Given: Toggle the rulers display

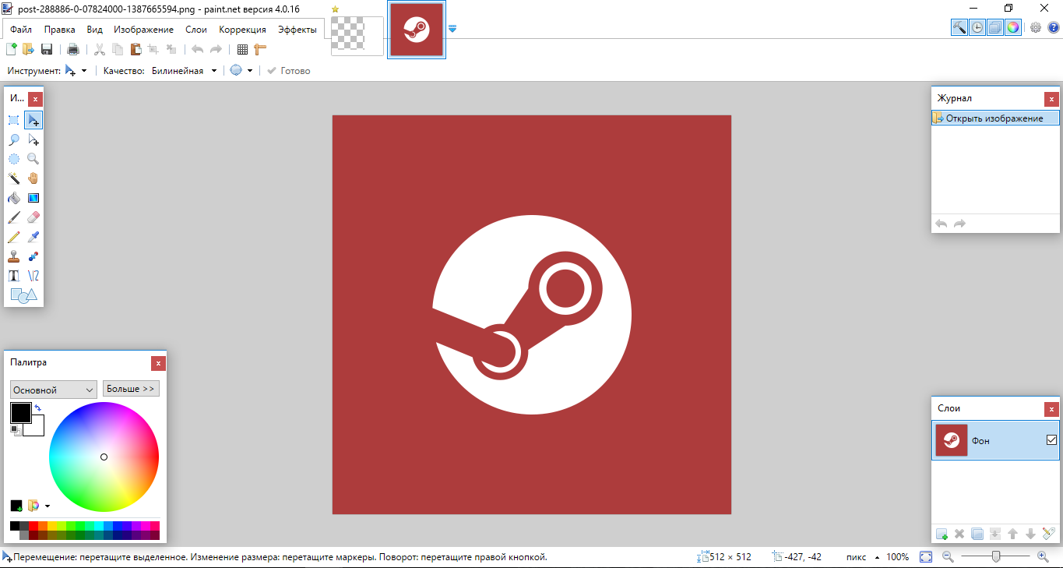Looking at the screenshot, I should (x=260, y=50).
